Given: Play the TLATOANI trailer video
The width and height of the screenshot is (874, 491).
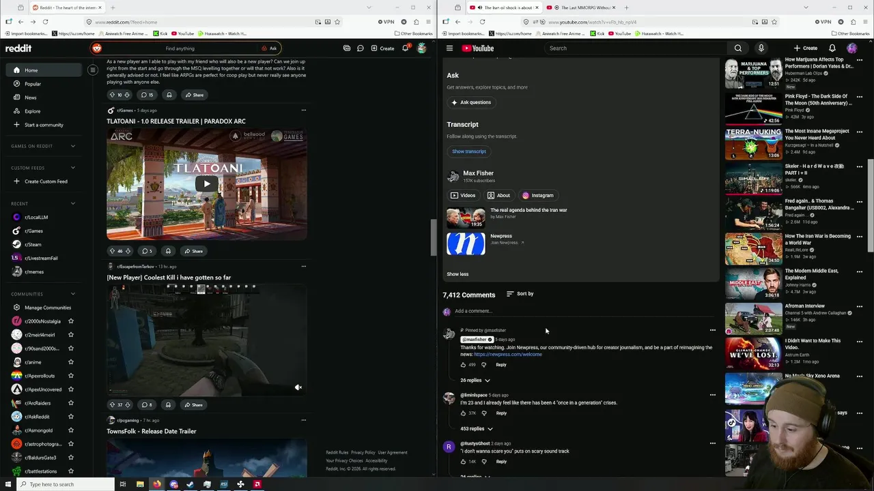Looking at the screenshot, I should (x=207, y=183).
